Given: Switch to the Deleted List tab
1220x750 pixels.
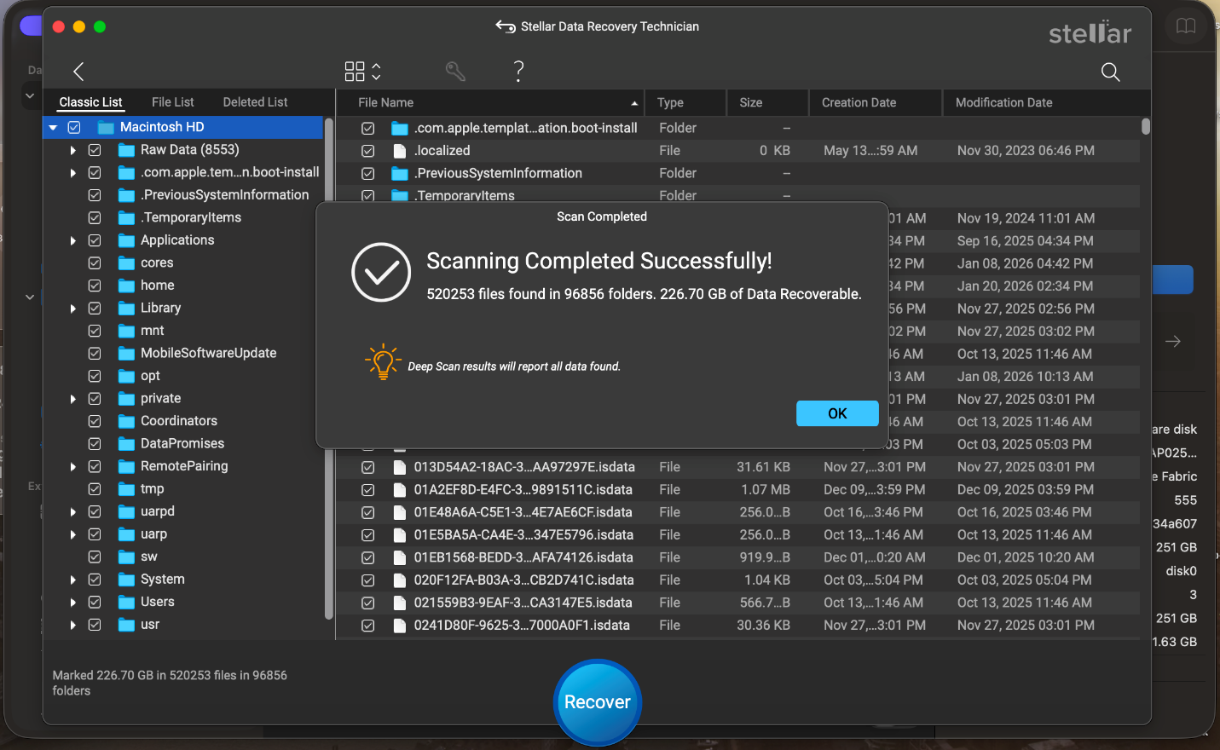Looking at the screenshot, I should click(x=255, y=102).
